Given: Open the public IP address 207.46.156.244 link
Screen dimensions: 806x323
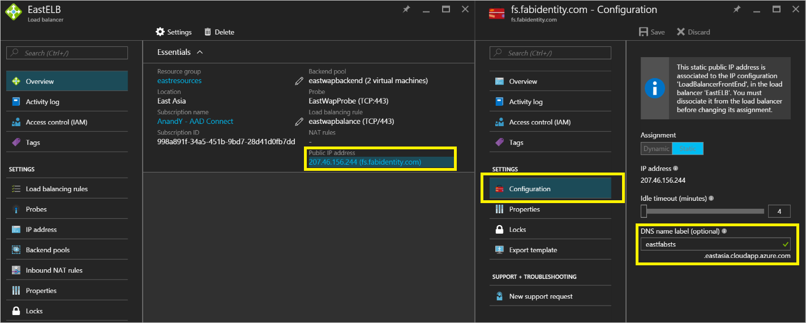Looking at the screenshot, I should 365,162.
